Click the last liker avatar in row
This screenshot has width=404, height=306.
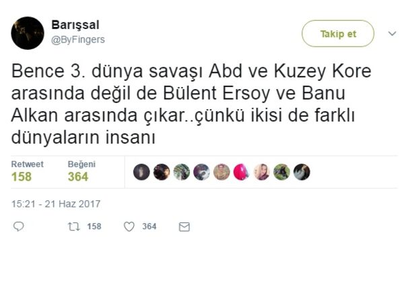point(302,172)
